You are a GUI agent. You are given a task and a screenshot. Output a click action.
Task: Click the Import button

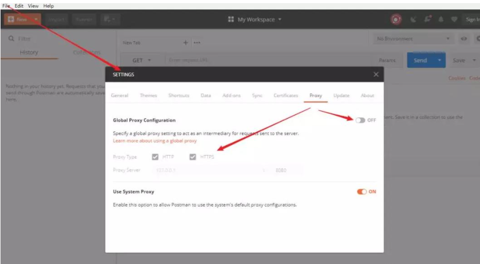[56, 19]
